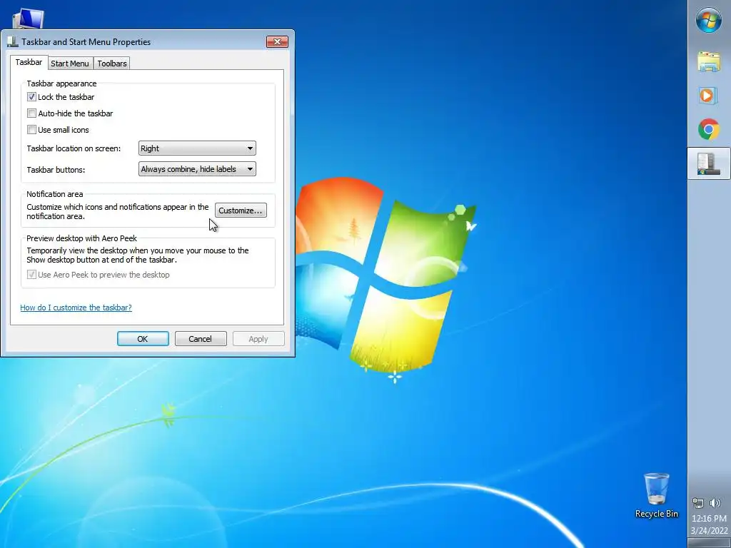731x548 pixels.
Task: Launch Windows Media Player from the taskbar
Action: [709, 96]
